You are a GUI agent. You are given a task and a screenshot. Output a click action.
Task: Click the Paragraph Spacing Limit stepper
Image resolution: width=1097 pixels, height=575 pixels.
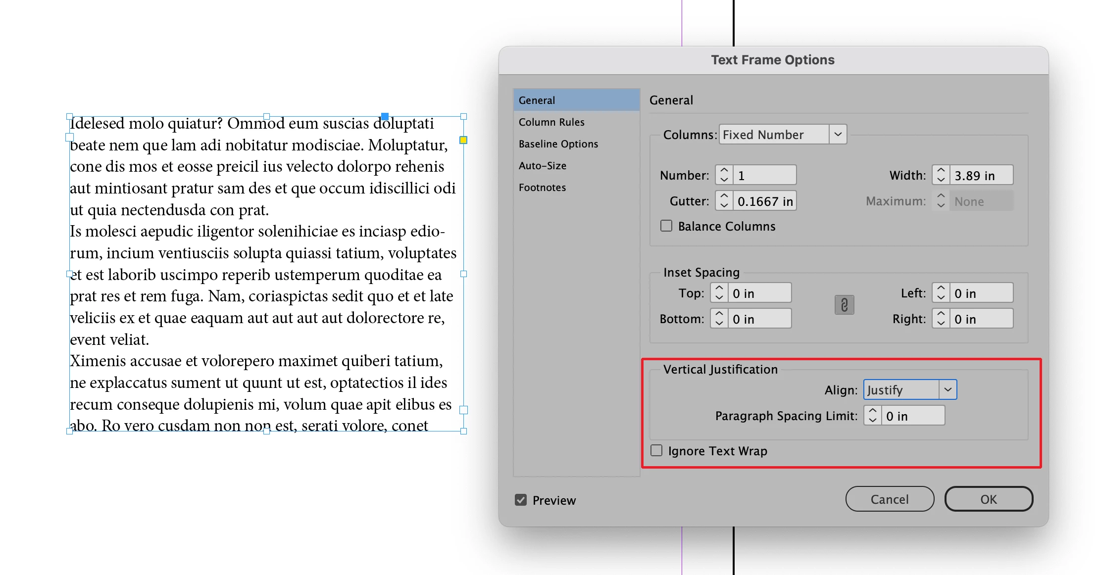872,416
